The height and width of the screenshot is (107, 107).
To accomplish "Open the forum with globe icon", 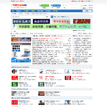I will 41,71.
